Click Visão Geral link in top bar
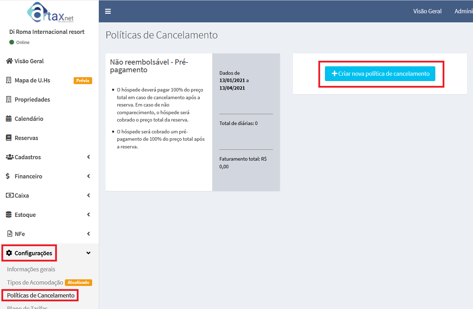 427,11
